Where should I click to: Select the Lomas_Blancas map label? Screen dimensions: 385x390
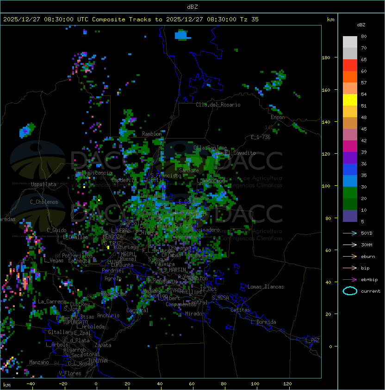pos(266,287)
